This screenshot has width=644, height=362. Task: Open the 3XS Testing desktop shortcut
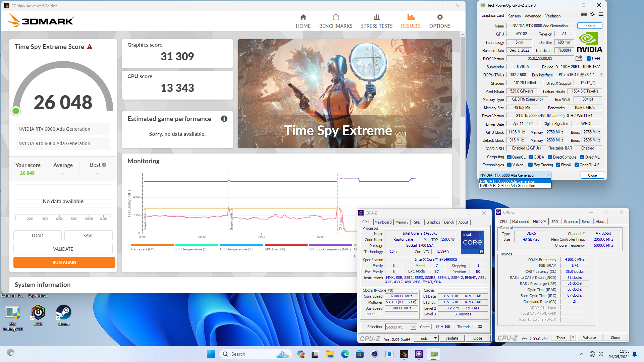[13, 318]
